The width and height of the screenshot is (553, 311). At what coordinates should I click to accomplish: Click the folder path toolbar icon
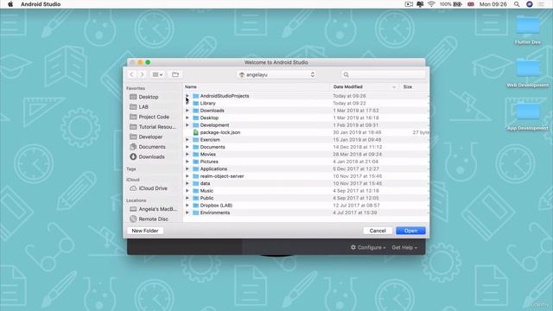[x=175, y=74]
